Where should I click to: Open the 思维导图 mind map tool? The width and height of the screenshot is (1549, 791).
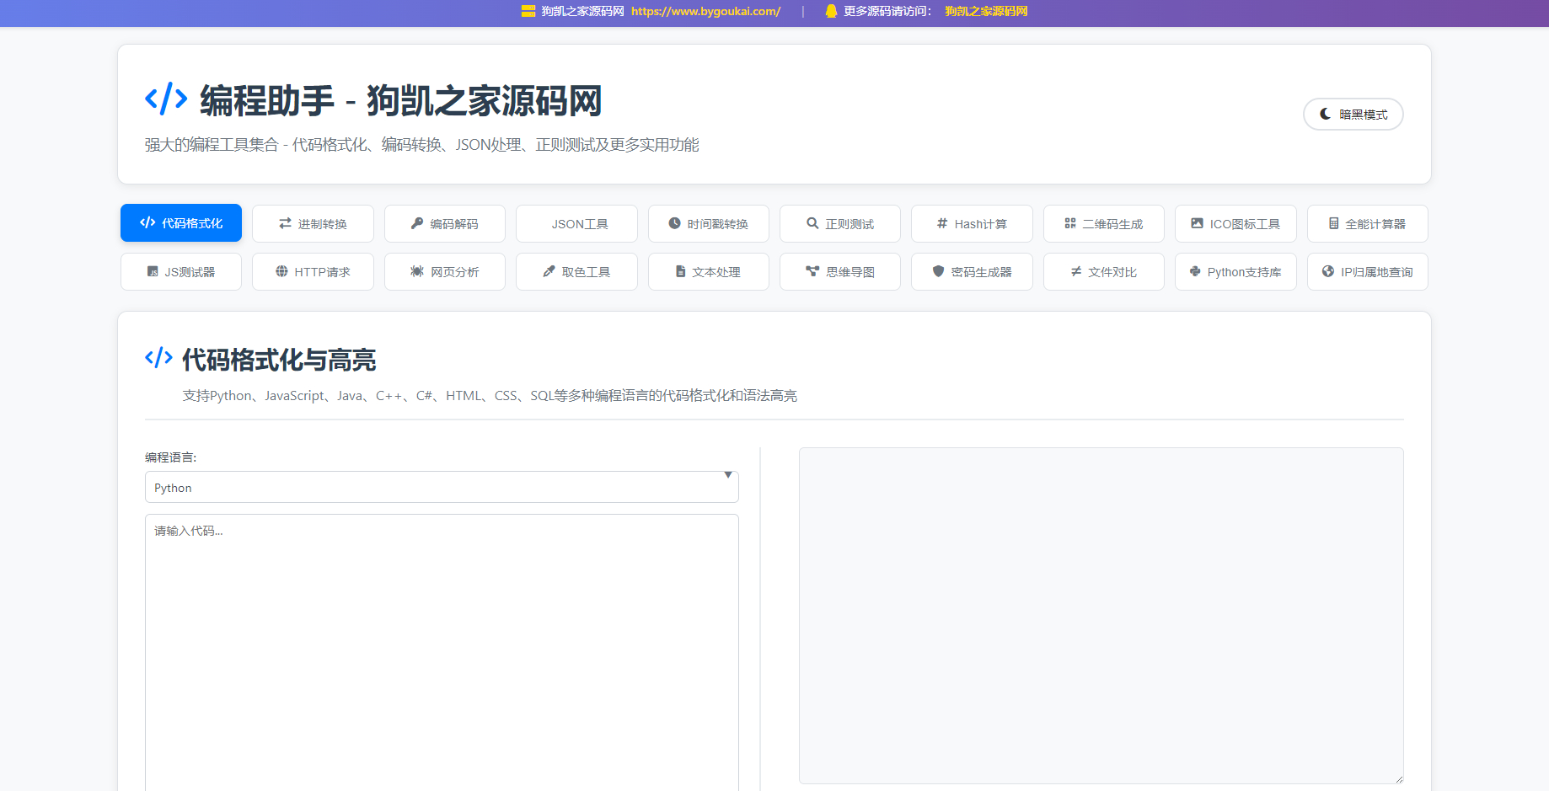(x=839, y=271)
